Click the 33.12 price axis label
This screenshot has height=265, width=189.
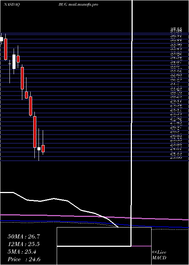click(176, 71)
